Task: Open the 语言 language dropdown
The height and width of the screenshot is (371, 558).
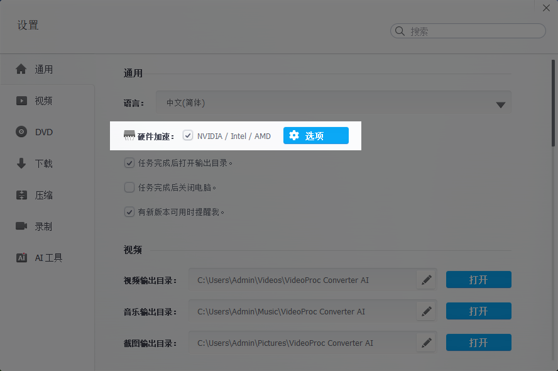Action: click(x=334, y=102)
